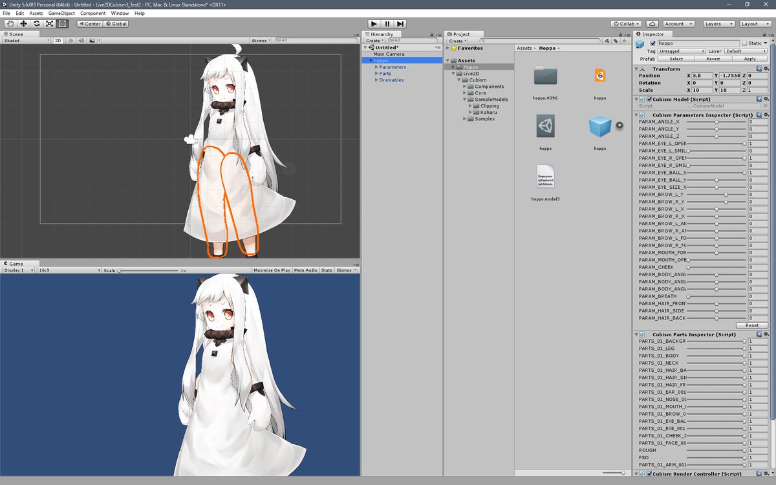The height and width of the screenshot is (485, 776).
Task: Search by type icon in Project
Action: point(607,41)
